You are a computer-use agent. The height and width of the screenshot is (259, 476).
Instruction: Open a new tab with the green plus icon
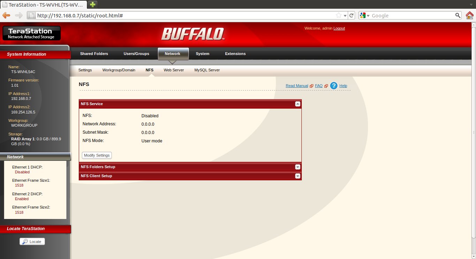[x=93, y=5]
